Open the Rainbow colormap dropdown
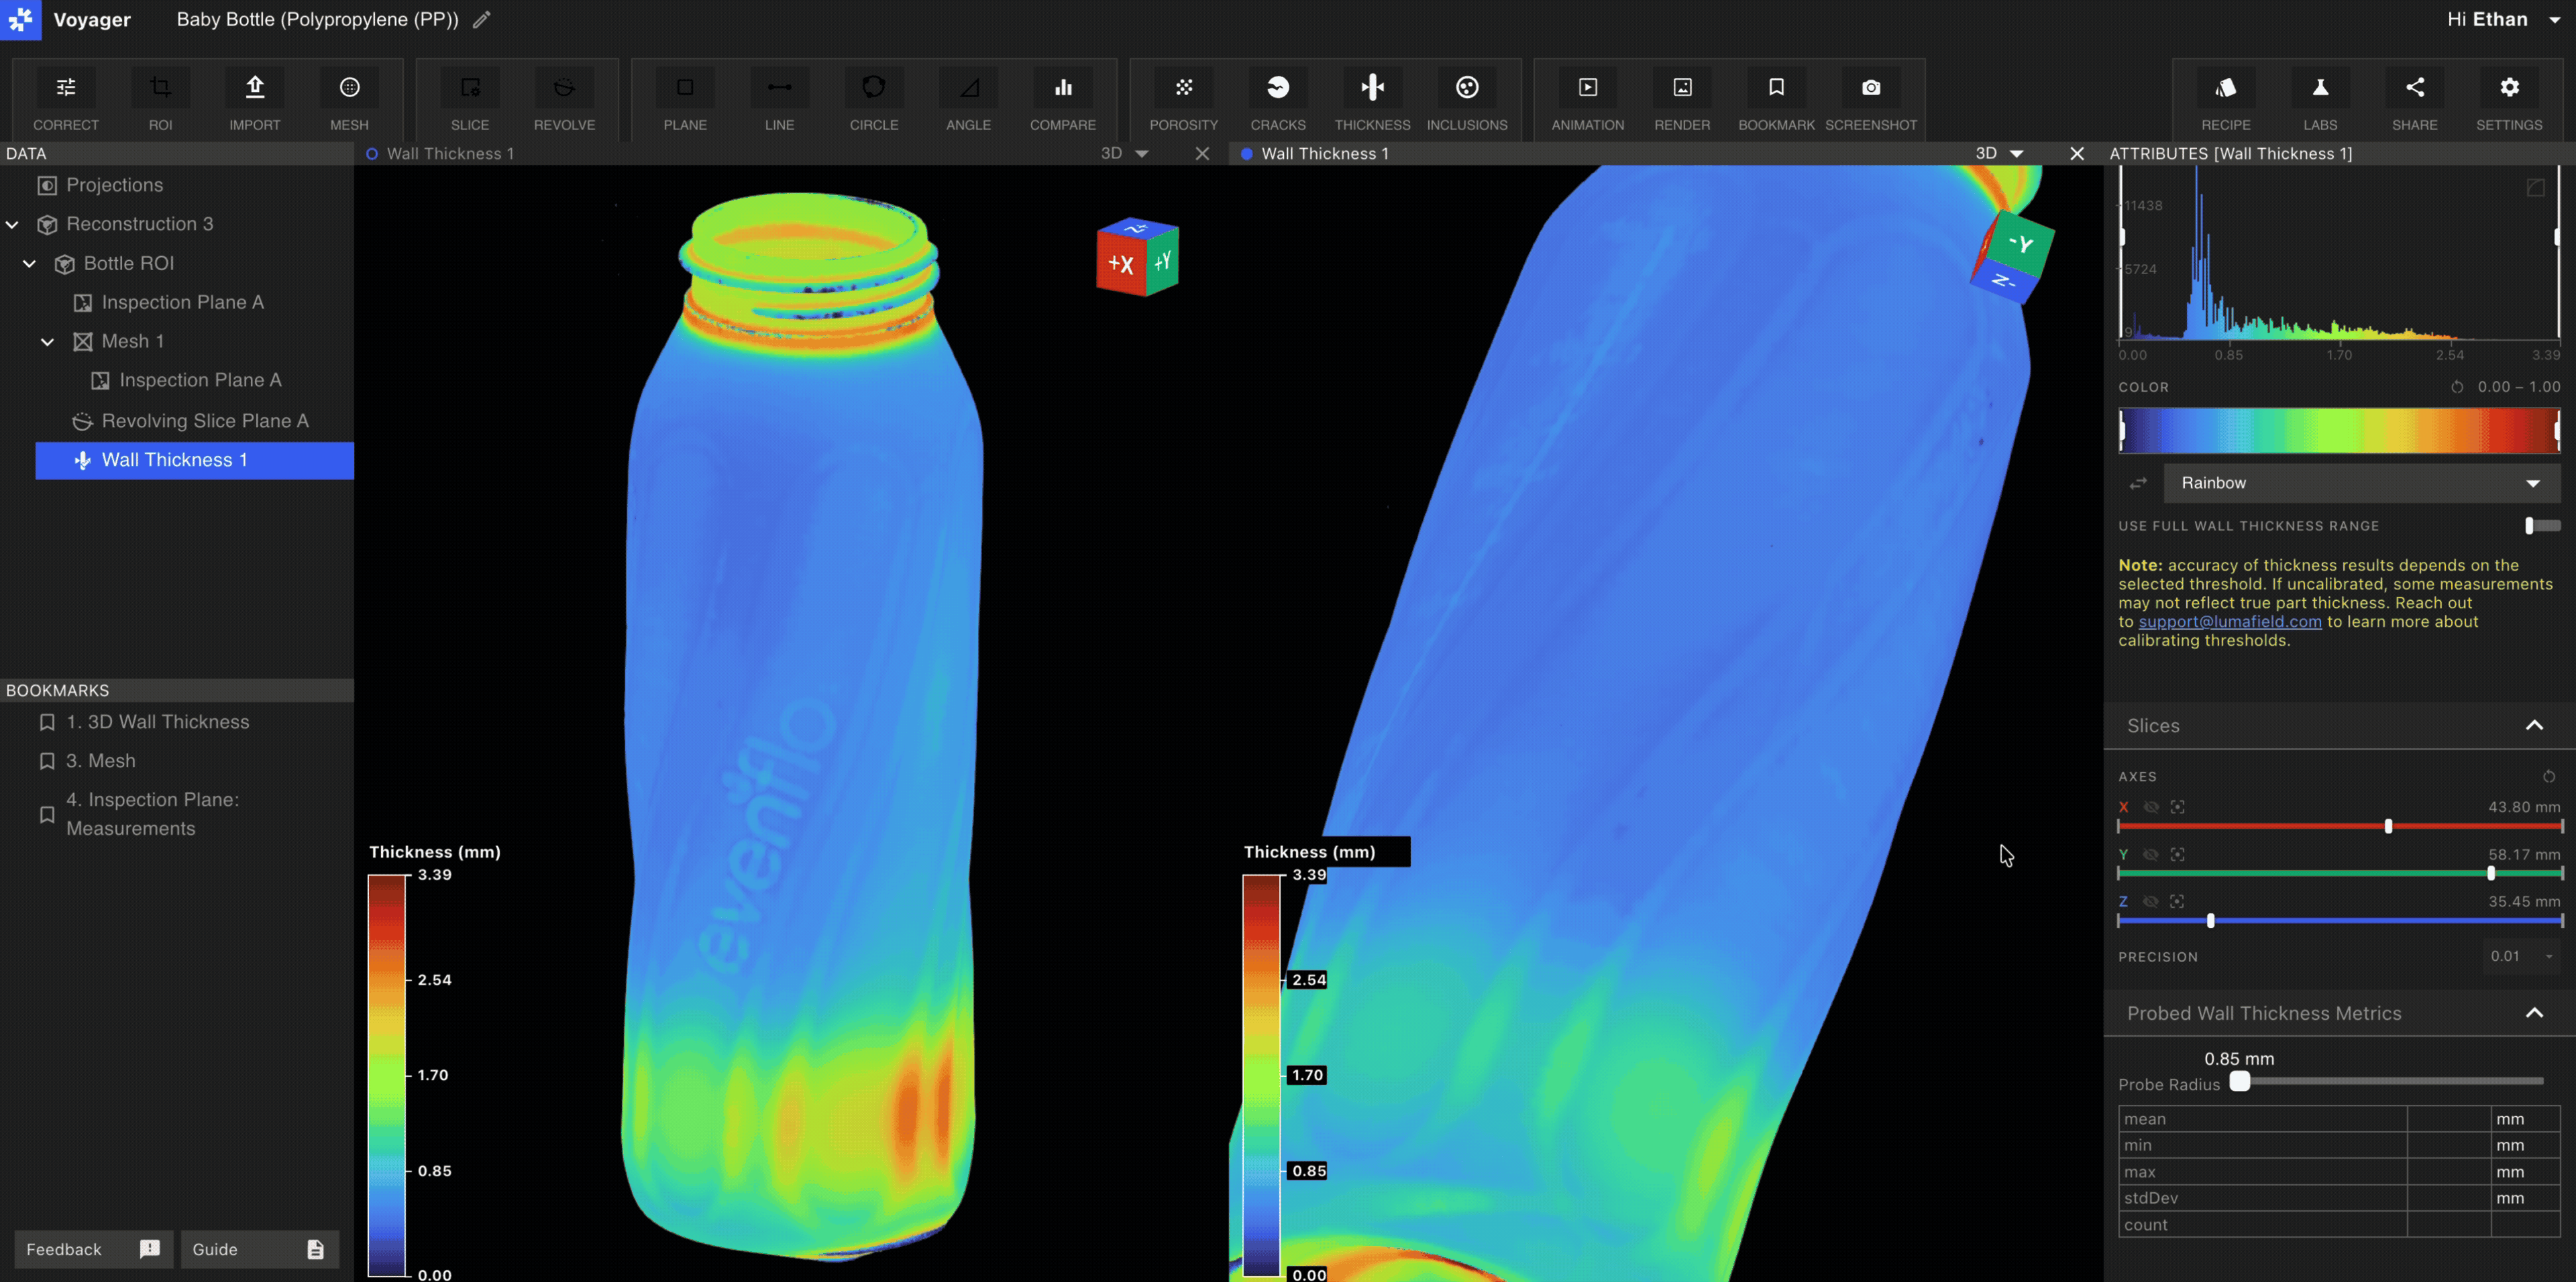Viewport: 2576px width, 1282px height. (x=2360, y=483)
